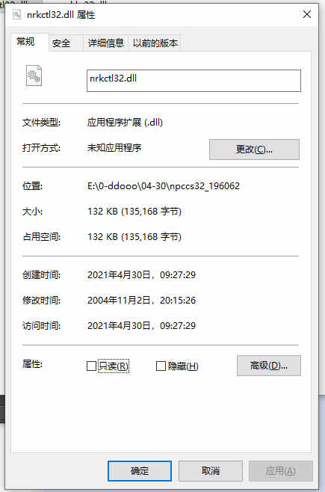This screenshot has height=492, width=325.
Task: Confirm with the 确定 button
Action: 140,470
